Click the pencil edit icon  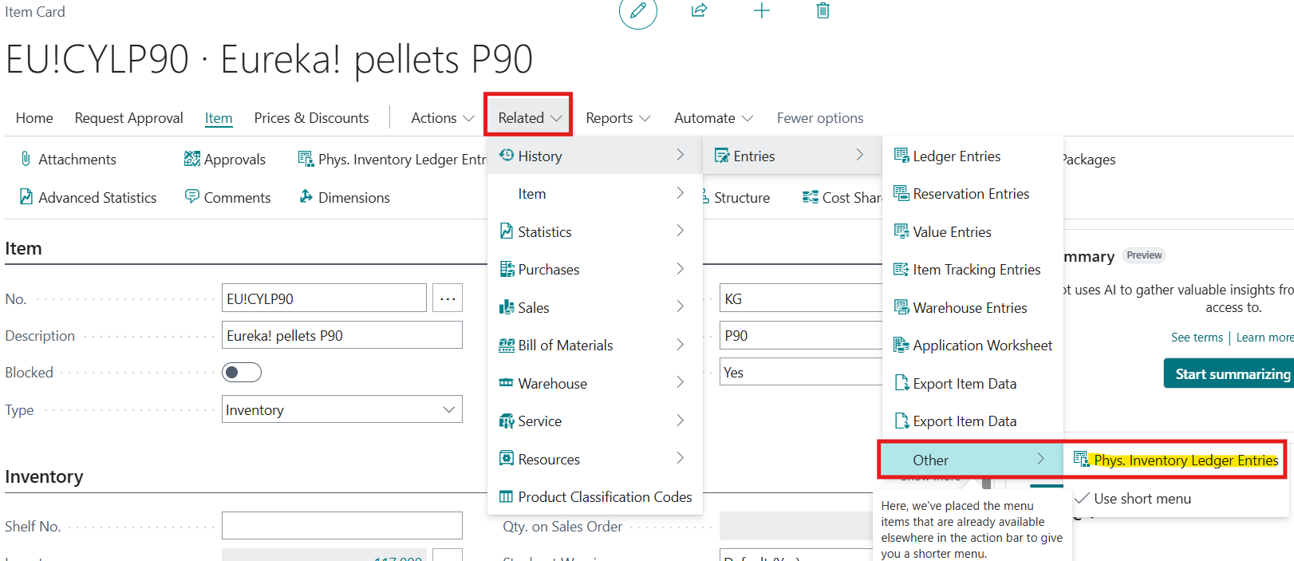637,10
